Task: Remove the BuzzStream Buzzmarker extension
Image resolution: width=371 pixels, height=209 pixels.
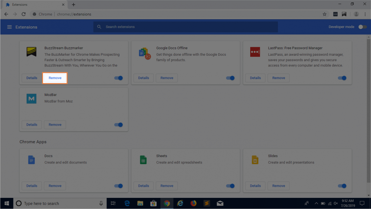Action: (x=55, y=78)
